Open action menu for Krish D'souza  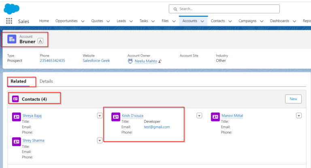tap(199, 115)
